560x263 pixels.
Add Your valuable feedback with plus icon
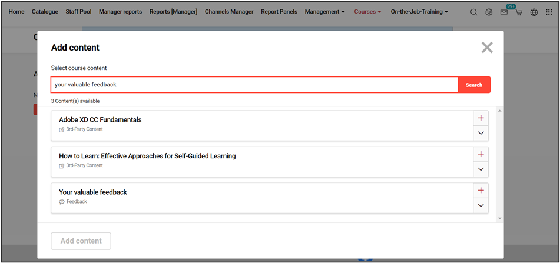coord(481,191)
